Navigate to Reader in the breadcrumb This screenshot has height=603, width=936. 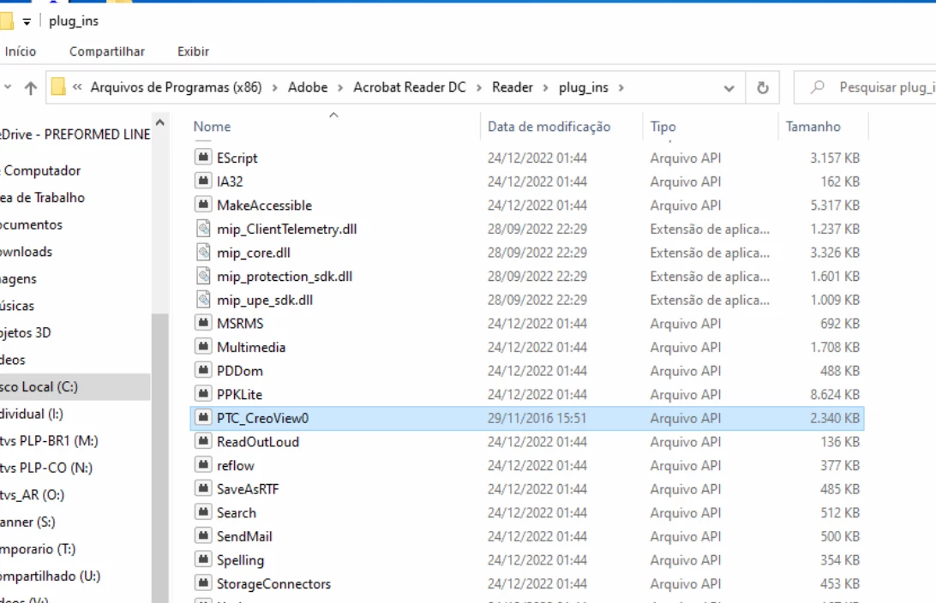[513, 87]
